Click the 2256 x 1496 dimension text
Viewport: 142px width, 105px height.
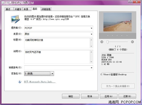[108, 57]
